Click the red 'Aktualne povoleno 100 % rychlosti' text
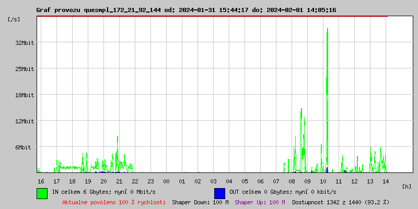The image size is (418, 209). [x=114, y=202]
